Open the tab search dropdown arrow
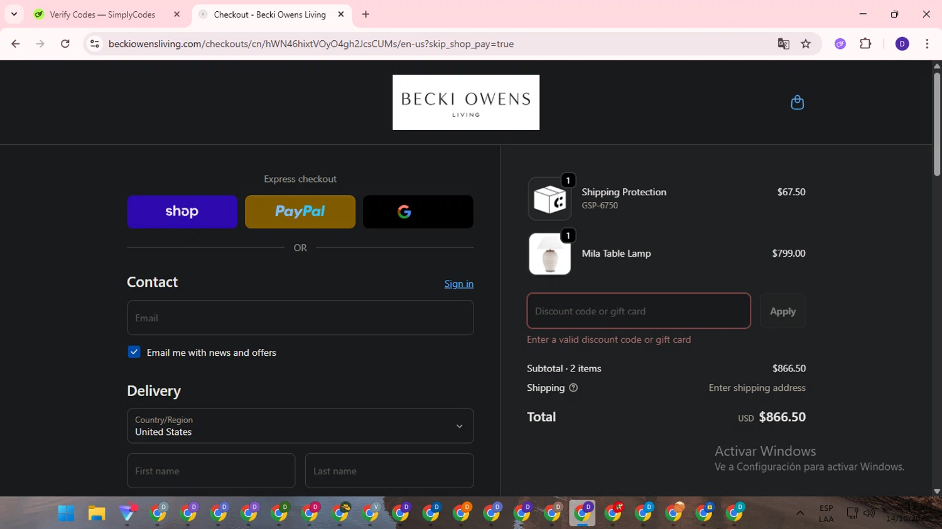The width and height of the screenshot is (942, 529). coord(14,14)
